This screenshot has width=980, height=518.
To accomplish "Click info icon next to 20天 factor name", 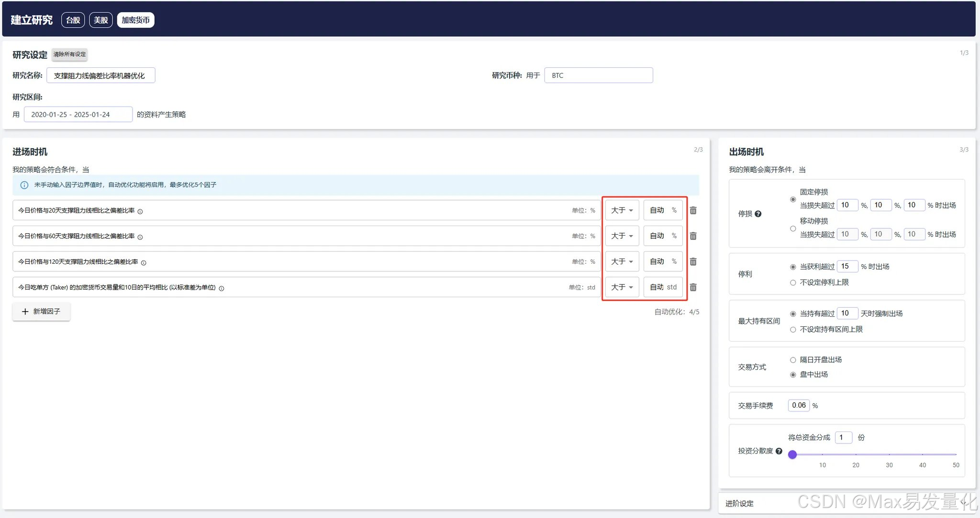I will pyautogui.click(x=140, y=211).
